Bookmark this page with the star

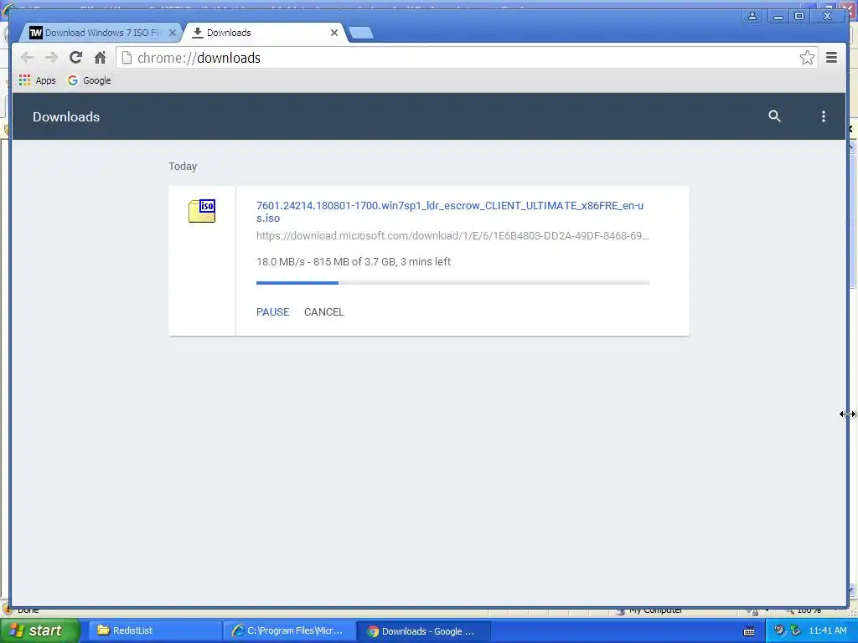tap(807, 58)
